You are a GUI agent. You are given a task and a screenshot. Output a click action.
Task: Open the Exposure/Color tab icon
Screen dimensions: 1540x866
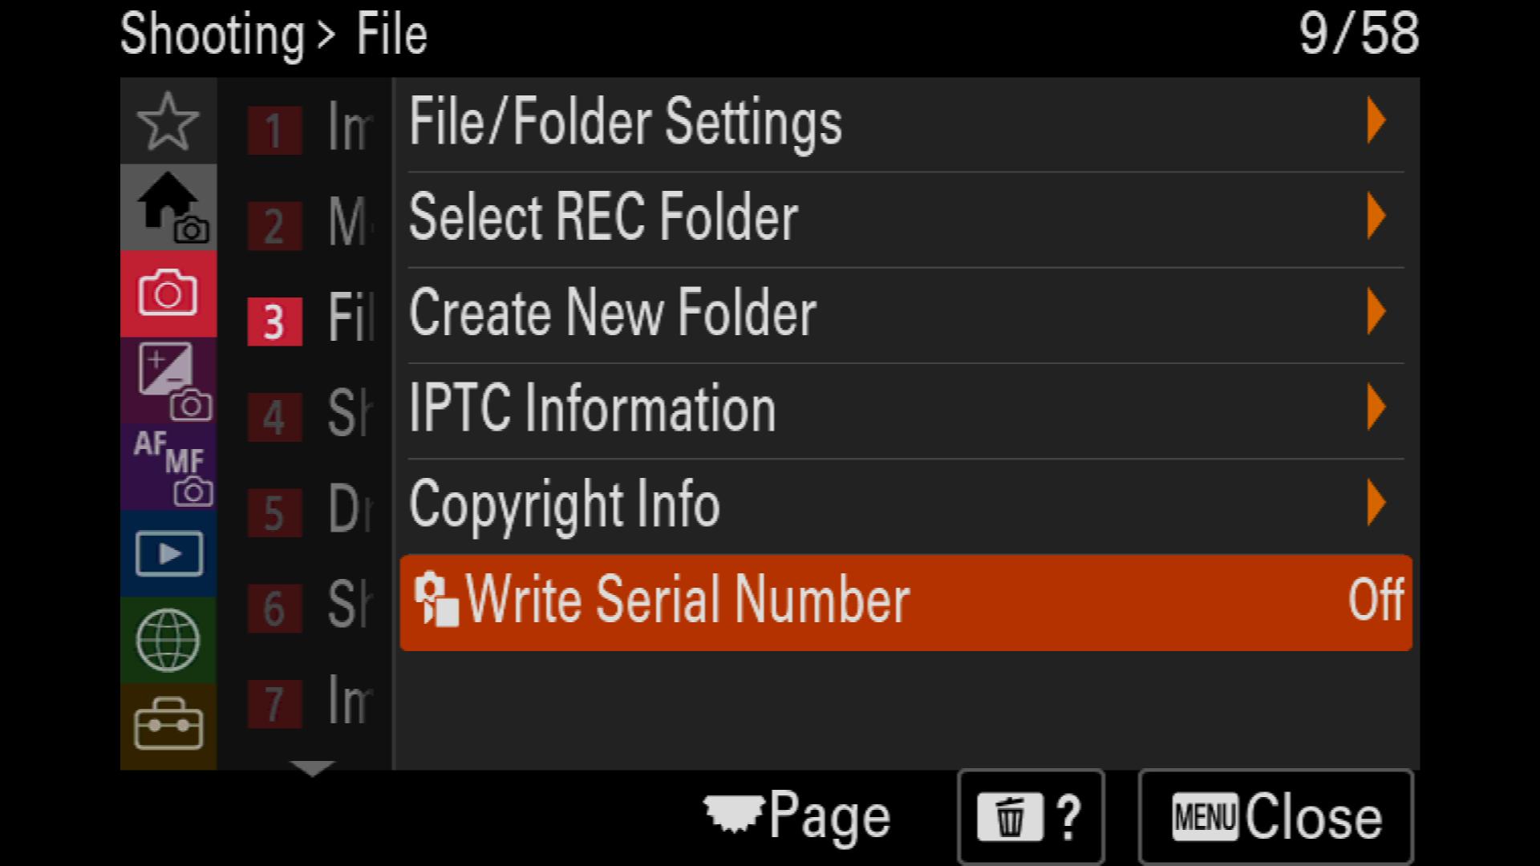point(168,381)
